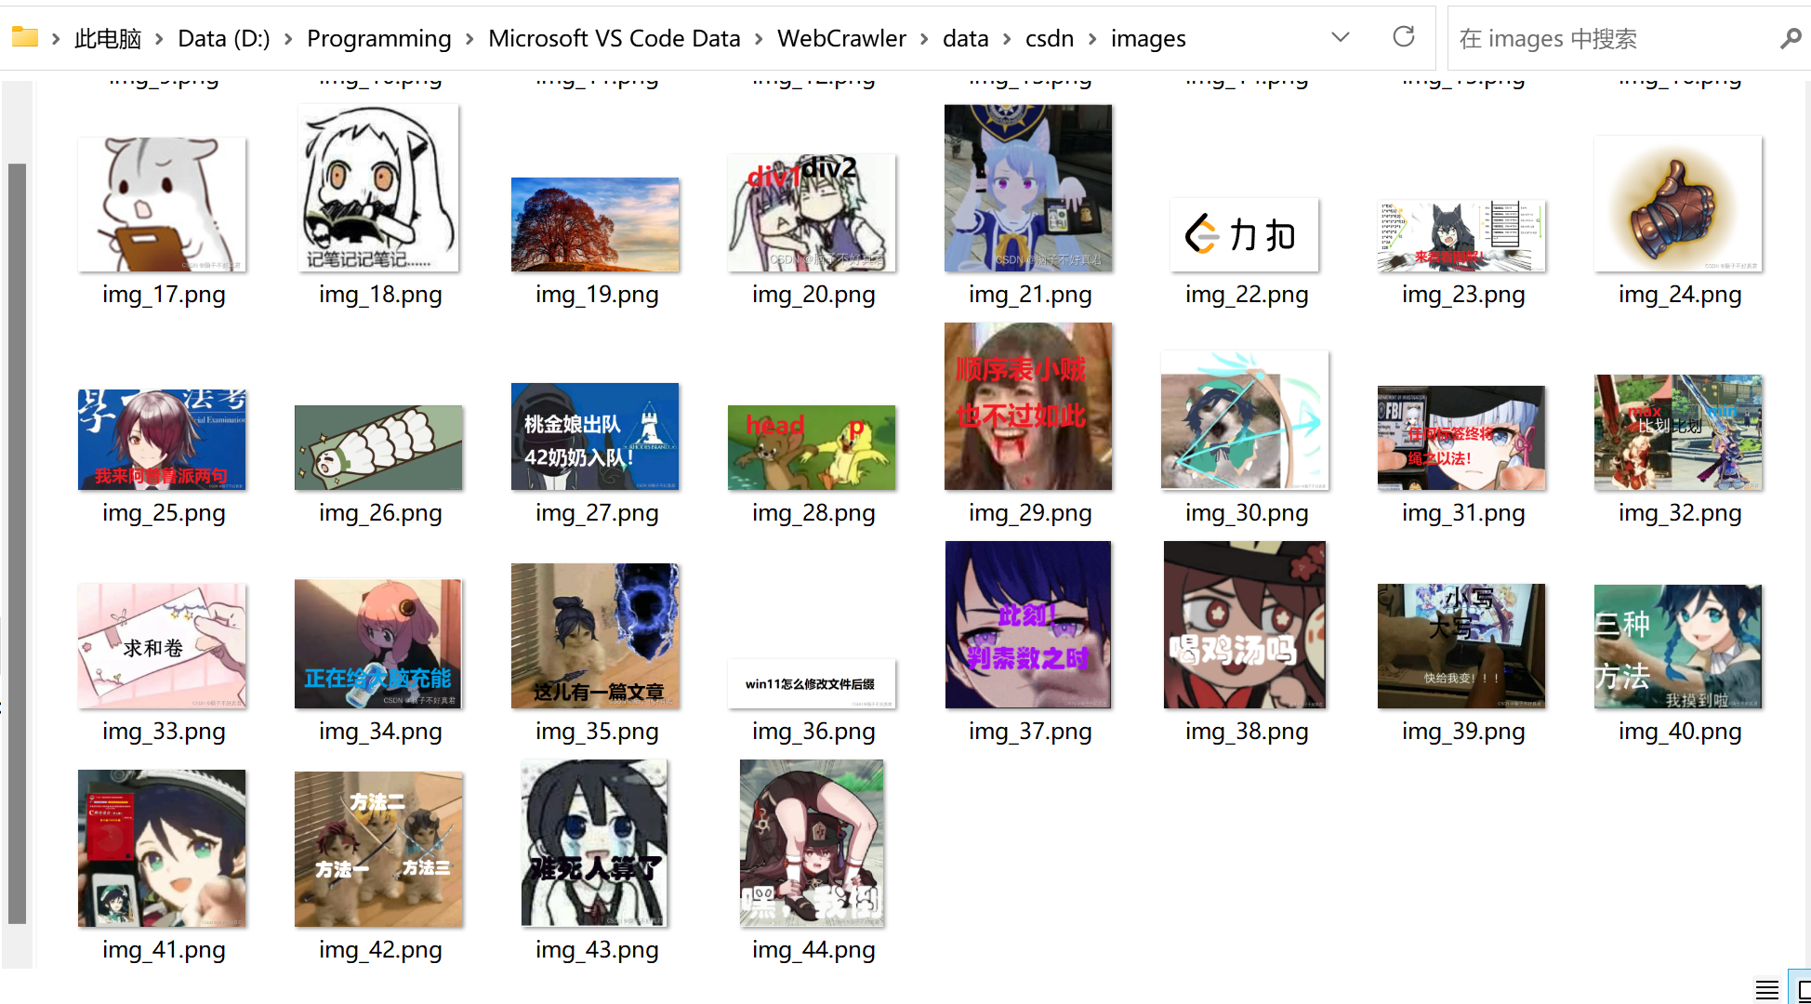Switch to large icons view icon
Viewport: 1811px width, 1004px height.
1803,989
